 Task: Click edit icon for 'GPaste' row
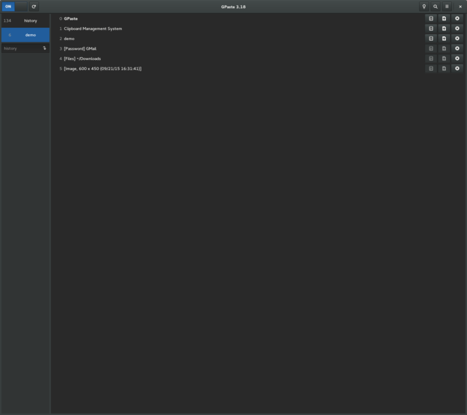tap(431, 18)
